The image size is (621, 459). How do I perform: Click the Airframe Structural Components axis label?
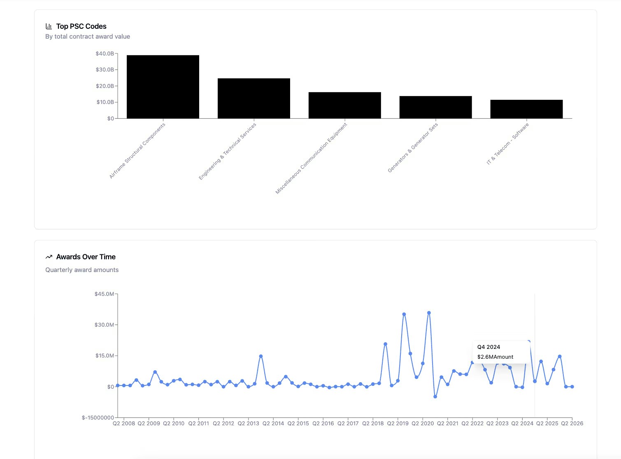click(x=137, y=150)
